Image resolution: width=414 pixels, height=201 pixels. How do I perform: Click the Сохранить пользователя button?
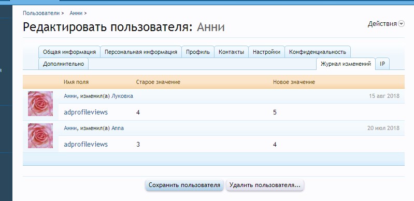pyautogui.click(x=184, y=185)
